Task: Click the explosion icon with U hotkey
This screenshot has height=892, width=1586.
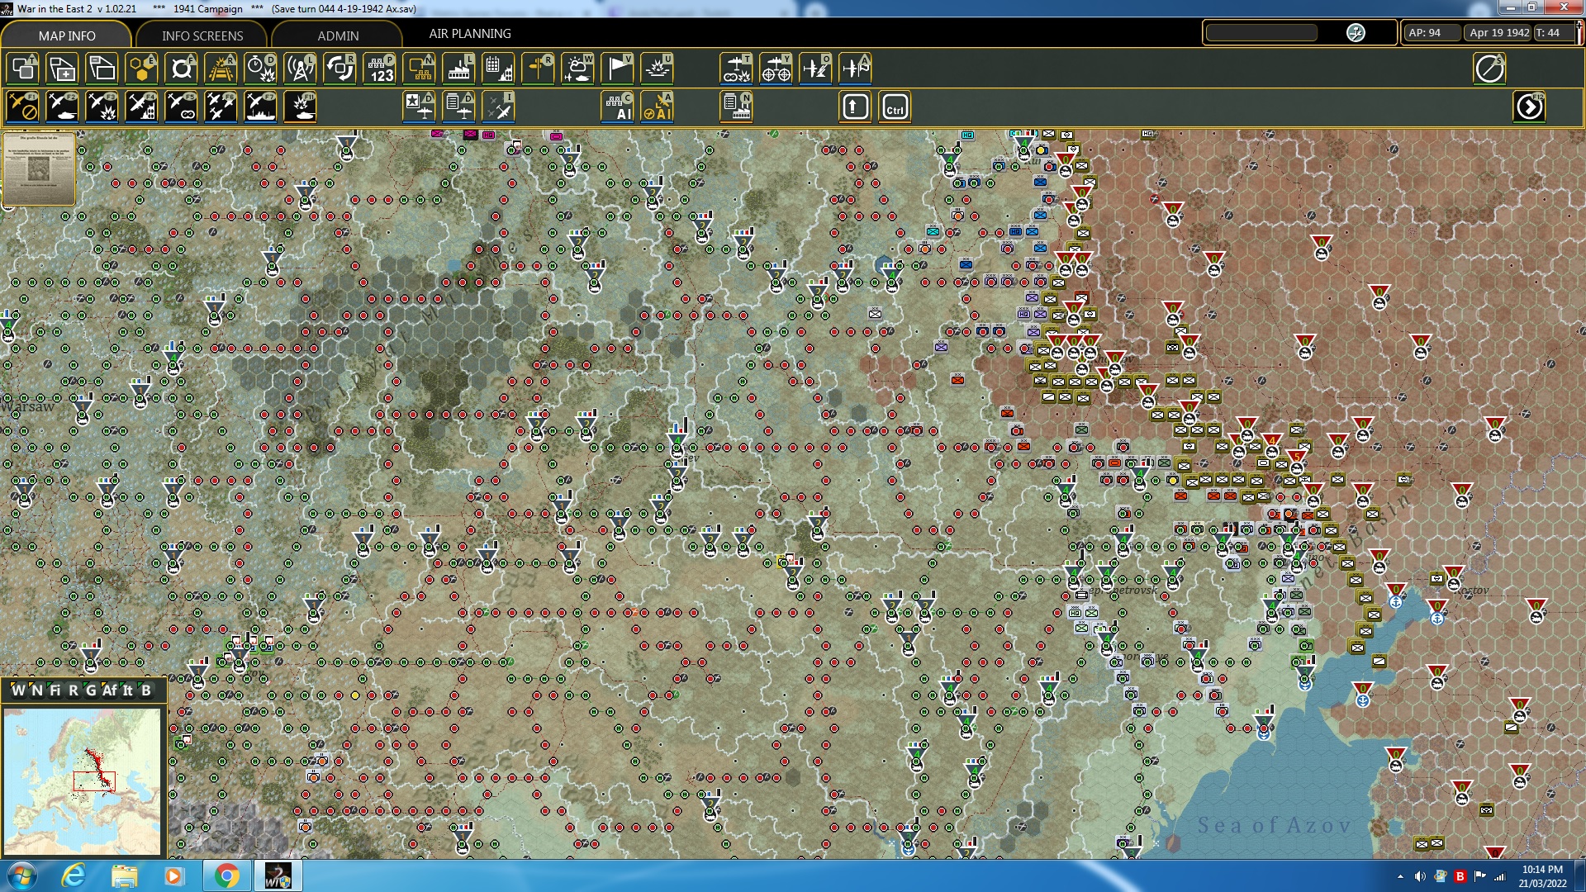Action: [x=658, y=69]
